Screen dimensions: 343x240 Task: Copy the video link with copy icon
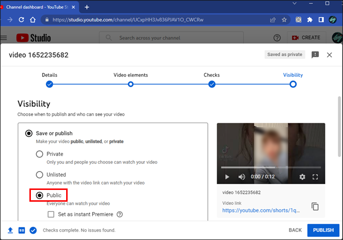click(315, 206)
